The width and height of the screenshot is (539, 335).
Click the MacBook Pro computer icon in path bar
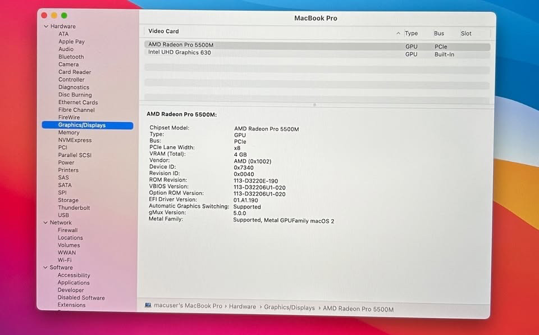coord(148,305)
